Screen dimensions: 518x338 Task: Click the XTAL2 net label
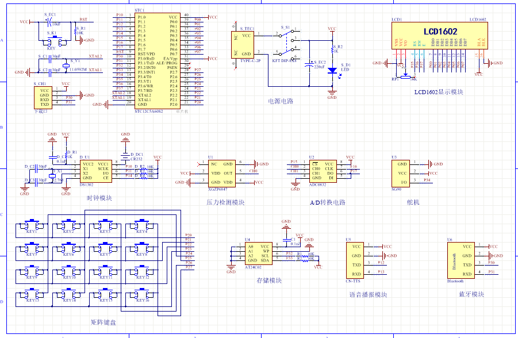coord(95,56)
